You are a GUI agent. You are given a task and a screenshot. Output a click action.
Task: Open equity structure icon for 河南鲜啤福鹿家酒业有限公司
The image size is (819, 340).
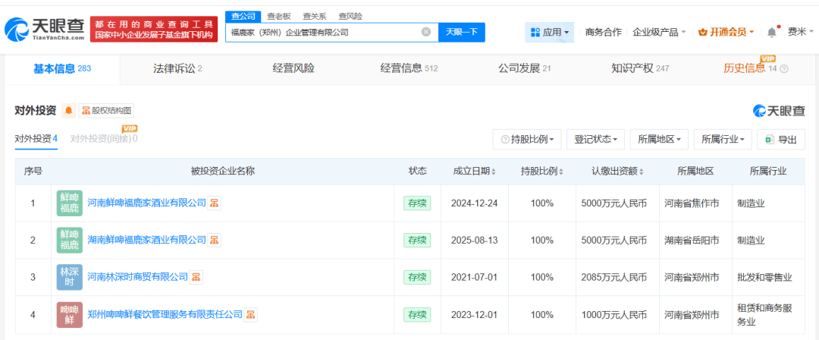coord(215,203)
